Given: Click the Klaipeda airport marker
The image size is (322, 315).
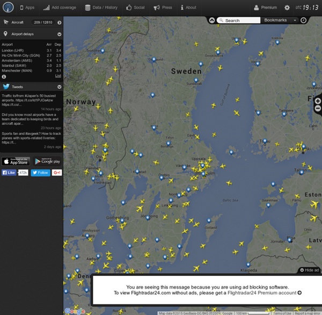Looking at the screenshot, I should (248, 264).
